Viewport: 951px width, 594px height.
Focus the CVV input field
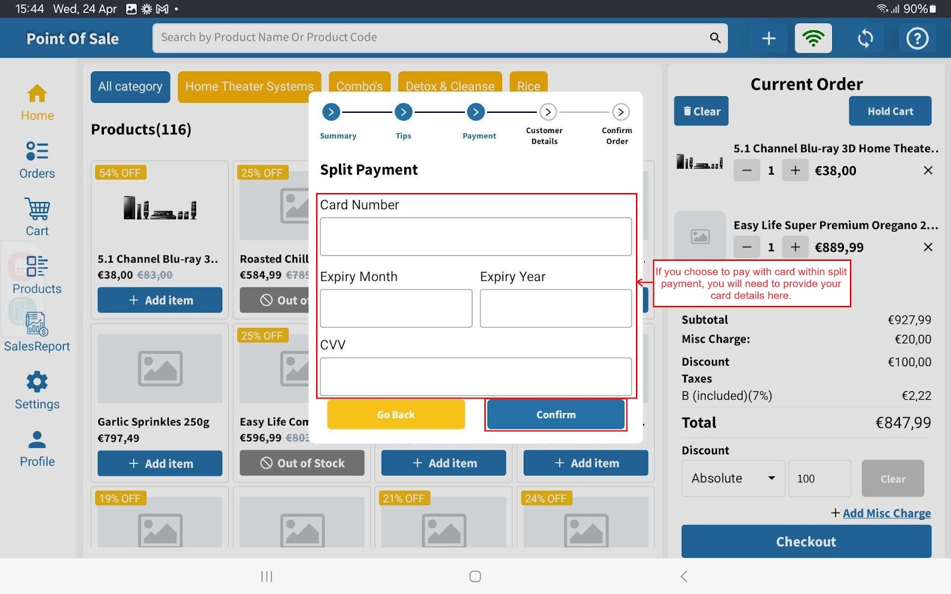tap(475, 376)
